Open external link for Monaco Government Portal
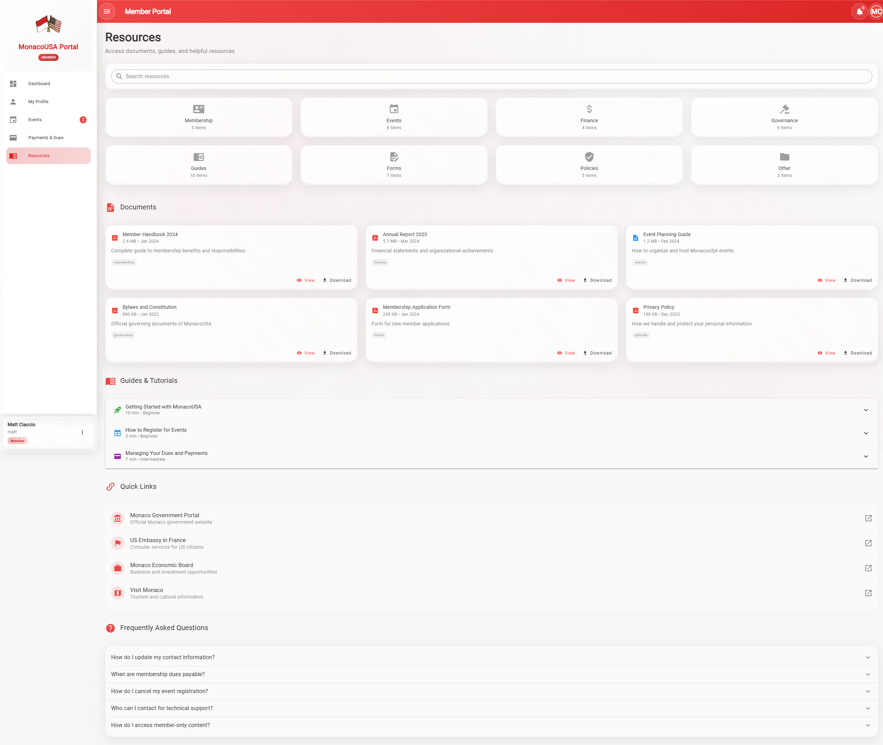The width and height of the screenshot is (883, 745). [868, 518]
